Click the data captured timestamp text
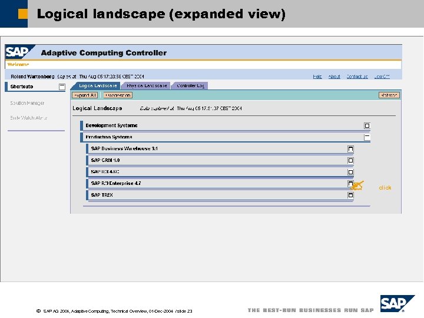Screen dimensions: 424x318 191,108
